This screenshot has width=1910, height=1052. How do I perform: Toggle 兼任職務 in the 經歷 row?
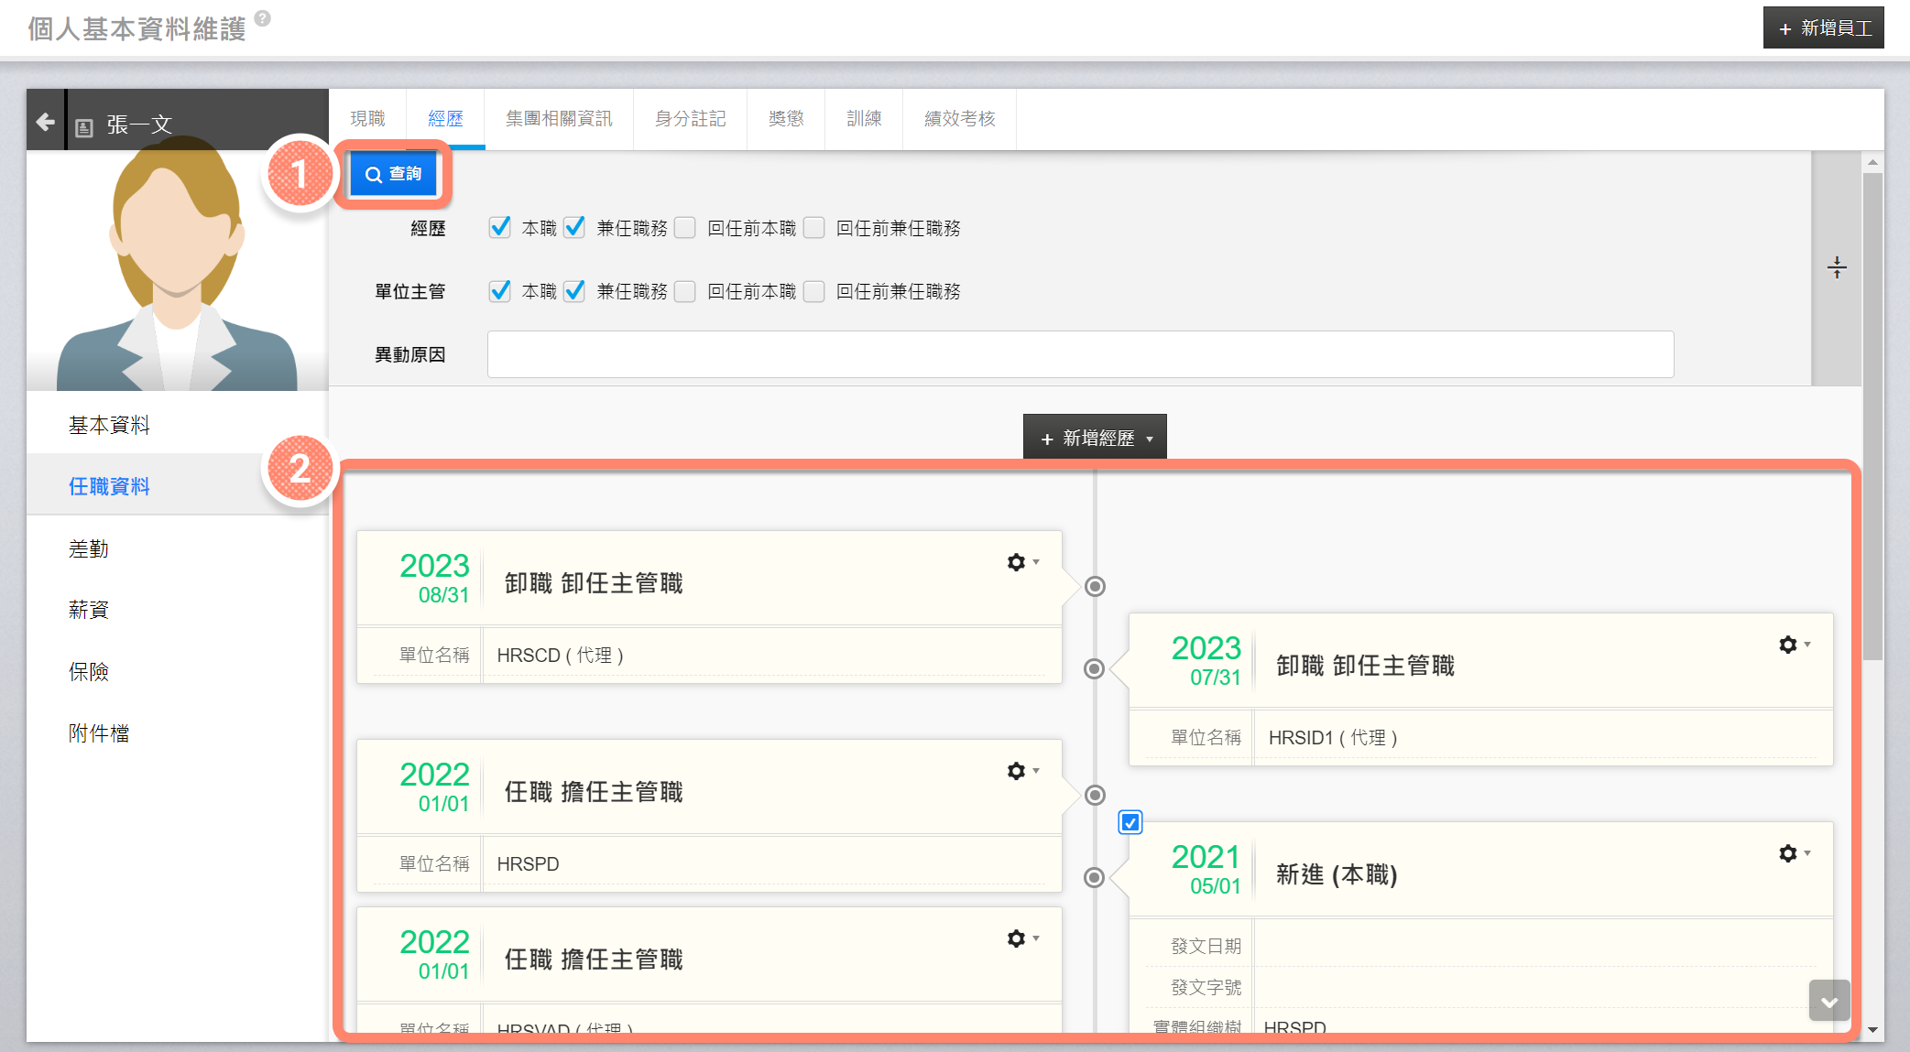[x=574, y=227]
